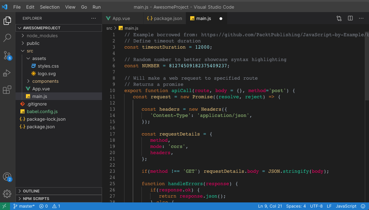369x210 pixels.
Task: Click the NUMBER constant on line 6
Action: pos(151,66)
